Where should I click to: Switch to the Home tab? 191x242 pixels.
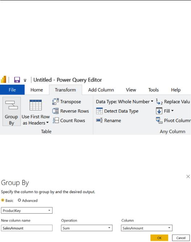[37, 90]
